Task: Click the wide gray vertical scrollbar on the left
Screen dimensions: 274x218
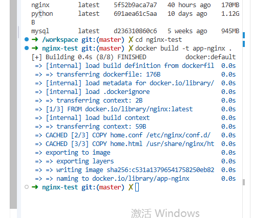Action: (x=13, y=104)
